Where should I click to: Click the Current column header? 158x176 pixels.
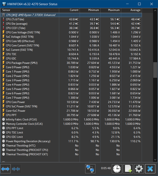coord(69,10)
